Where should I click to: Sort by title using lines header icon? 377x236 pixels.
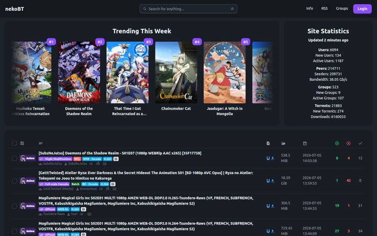(x=41, y=143)
